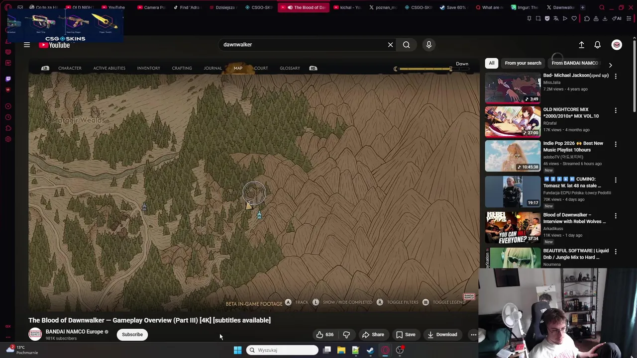Open YouTube notifications bell
Image resolution: width=637 pixels, height=358 pixels.
pos(598,45)
